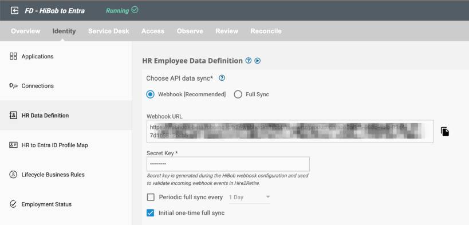Switch to the Review tab
This screenshot has width=469, height=225.
click(x=227, y=31)
